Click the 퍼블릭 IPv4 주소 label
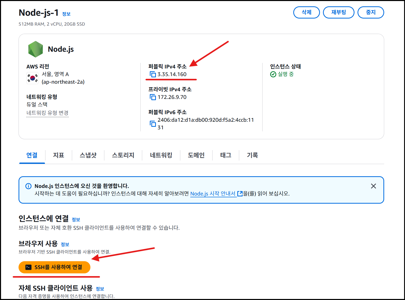Image resolution: width=405 pixels, height=300 pixels. pyautogui.click(x=167, y=66)
